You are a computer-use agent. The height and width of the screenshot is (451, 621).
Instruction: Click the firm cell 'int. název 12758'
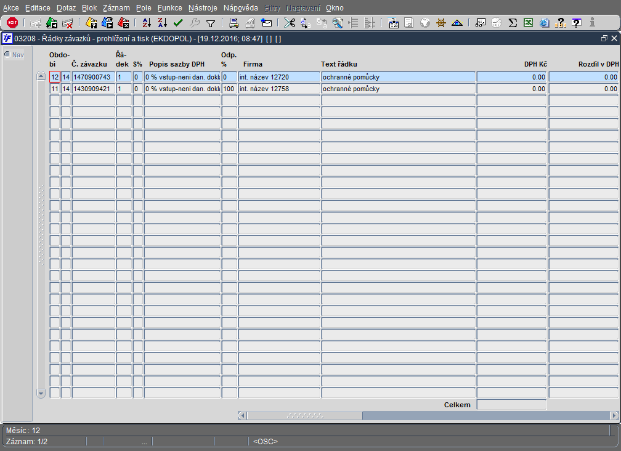tap(279, 89)
